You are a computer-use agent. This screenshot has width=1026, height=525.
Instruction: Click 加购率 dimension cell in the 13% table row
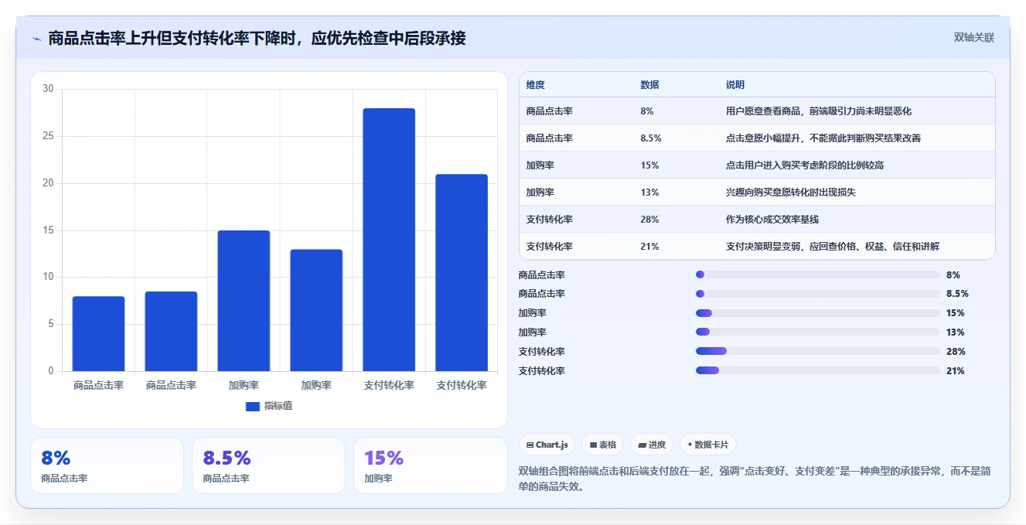coord(540,193)
